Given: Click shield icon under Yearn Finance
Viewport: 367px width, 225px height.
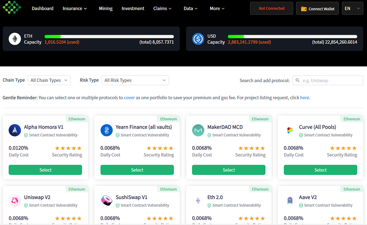Looking at the screenshot, I should 118,135.
